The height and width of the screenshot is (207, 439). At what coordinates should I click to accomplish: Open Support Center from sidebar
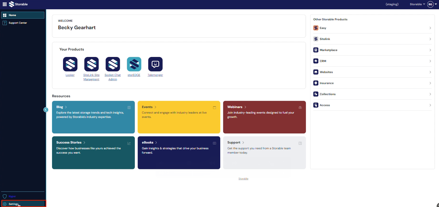click(18, 23)
